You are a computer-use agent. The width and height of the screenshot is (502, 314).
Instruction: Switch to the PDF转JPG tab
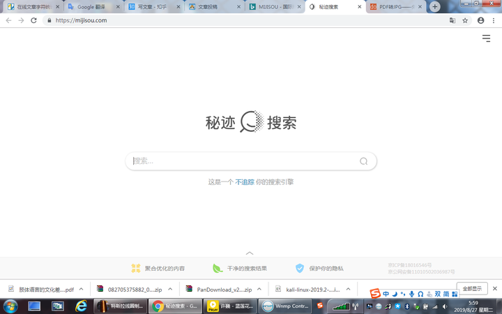point(396,7)
